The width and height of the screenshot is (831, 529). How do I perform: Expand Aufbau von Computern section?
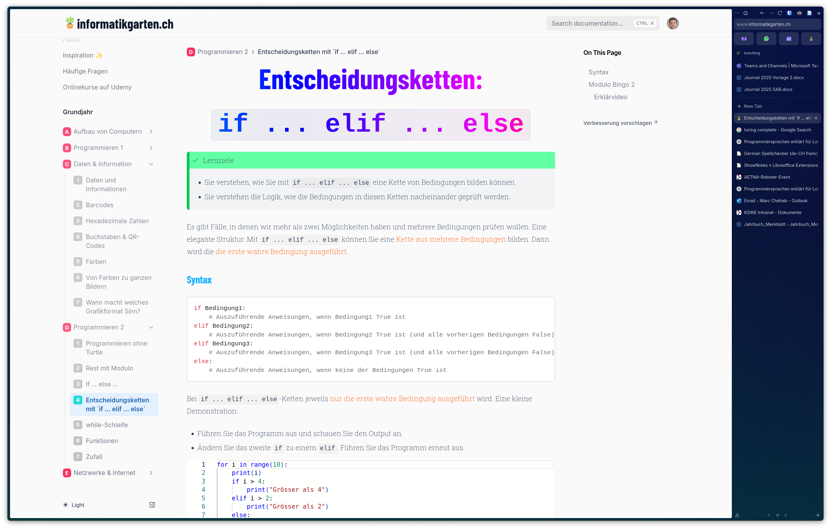[x=151, y=132]
